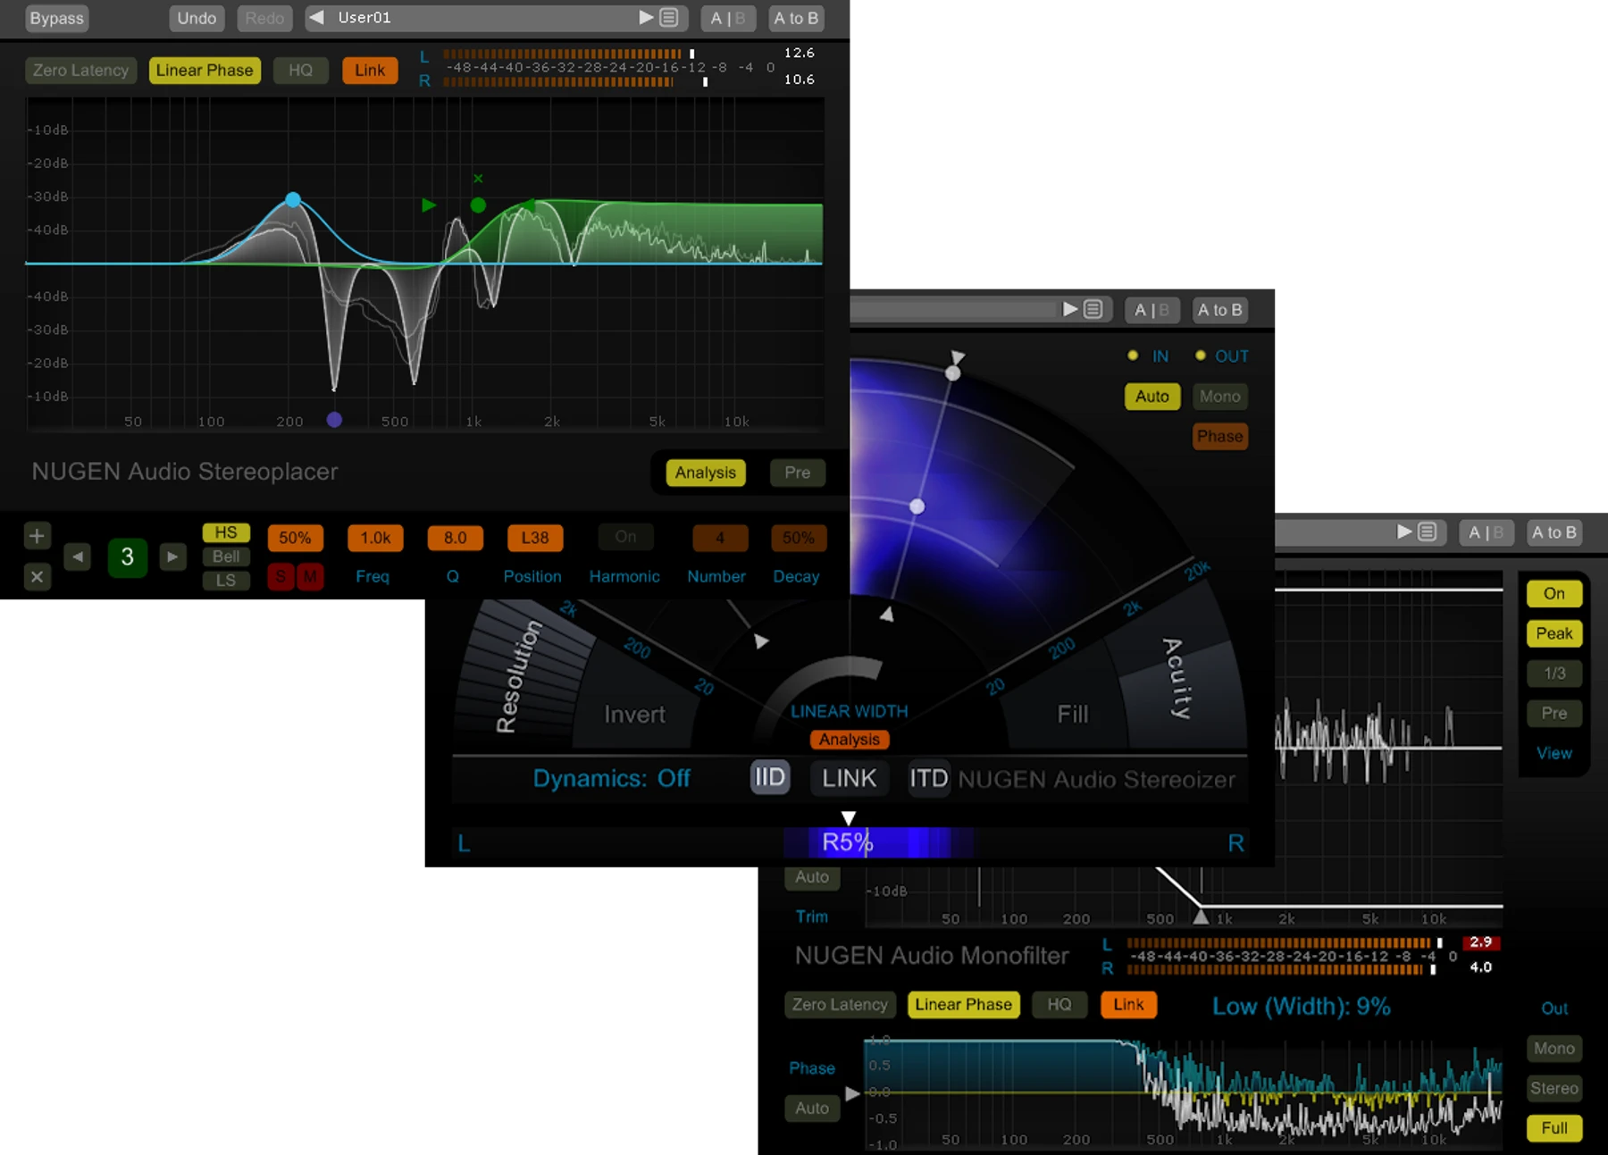Screen dimensions: 1608x1155
Task: Add a new band with plus icon
Action: click(x=37, y=536)
